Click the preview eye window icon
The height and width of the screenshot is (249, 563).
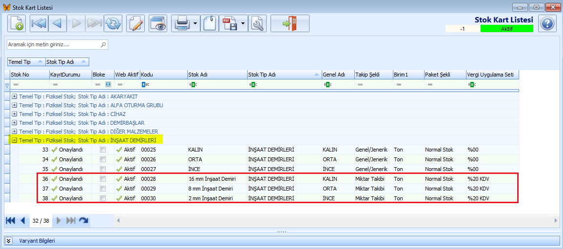click(x=158, y=24)
